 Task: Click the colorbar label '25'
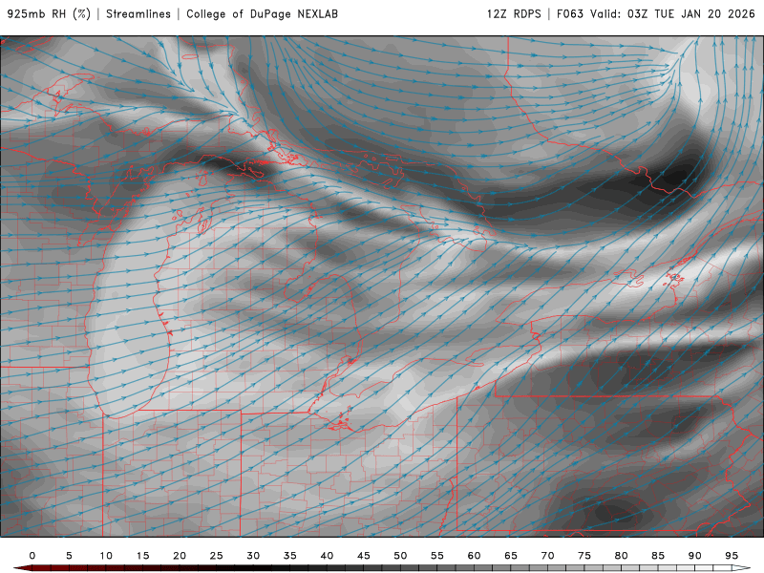217,556
